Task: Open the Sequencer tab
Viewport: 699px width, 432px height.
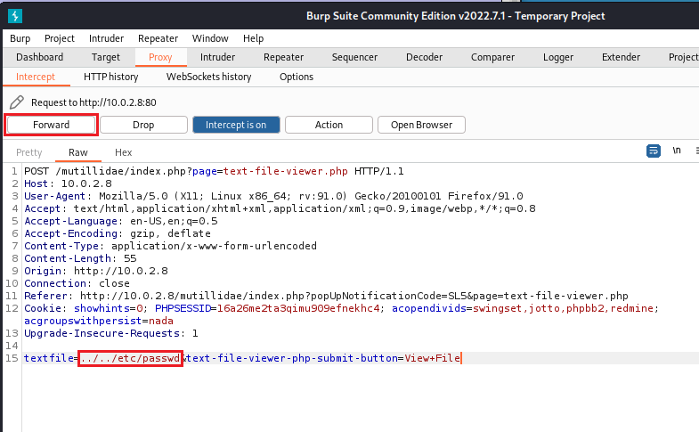Action: pos(354,57)
